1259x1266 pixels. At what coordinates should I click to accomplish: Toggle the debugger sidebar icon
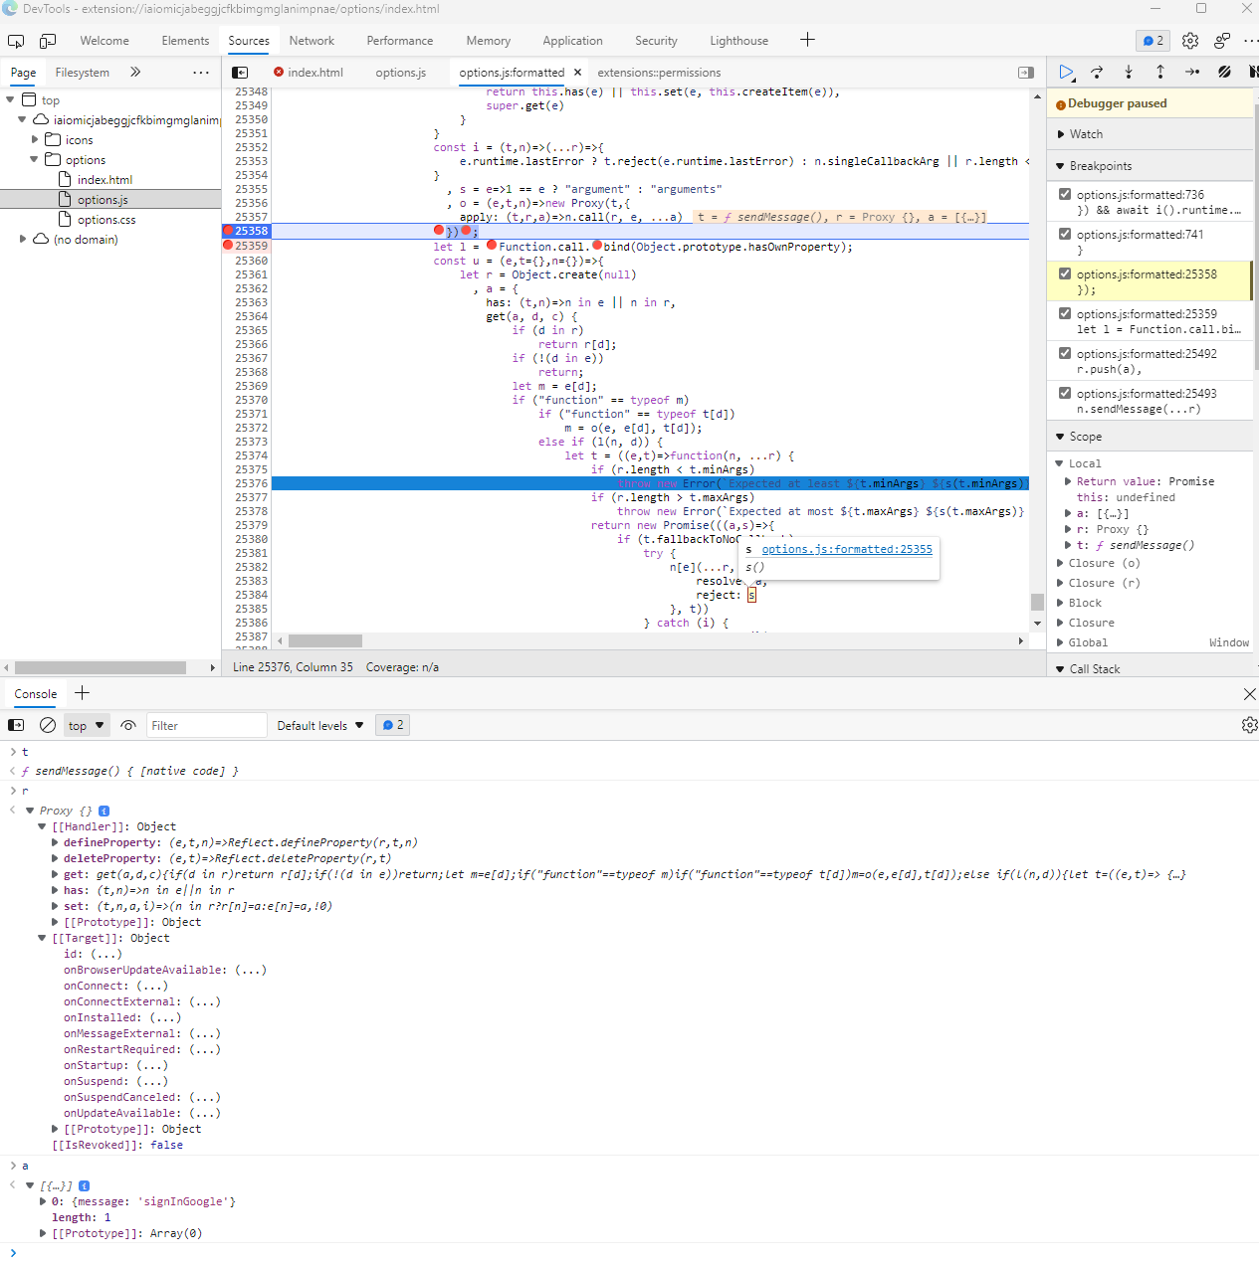(1026, 73)
